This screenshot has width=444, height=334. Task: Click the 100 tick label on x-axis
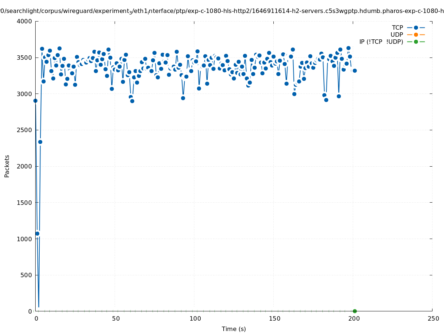click(x=194, y=318)
